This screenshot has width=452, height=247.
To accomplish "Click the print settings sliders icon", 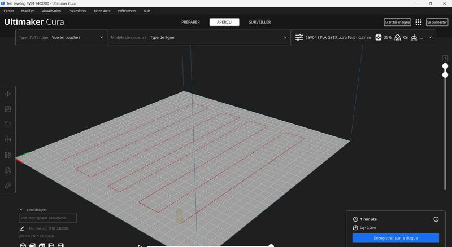I will tap(299, 37).
